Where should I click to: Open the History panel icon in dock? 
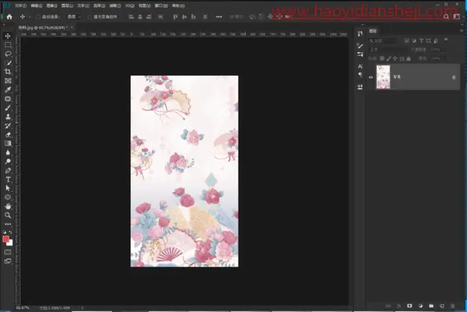pyautogui.click(x=360, y=34)
